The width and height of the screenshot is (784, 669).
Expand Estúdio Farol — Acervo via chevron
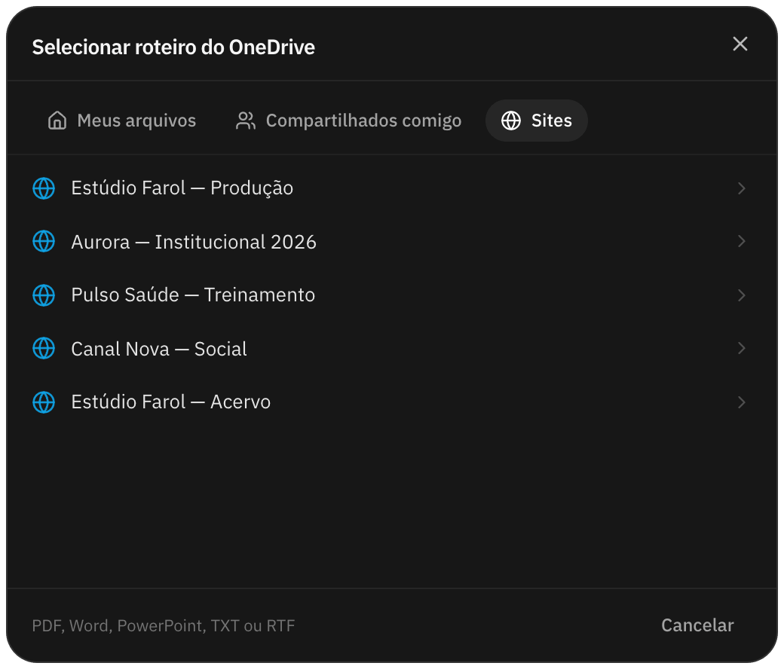point(742,402)
